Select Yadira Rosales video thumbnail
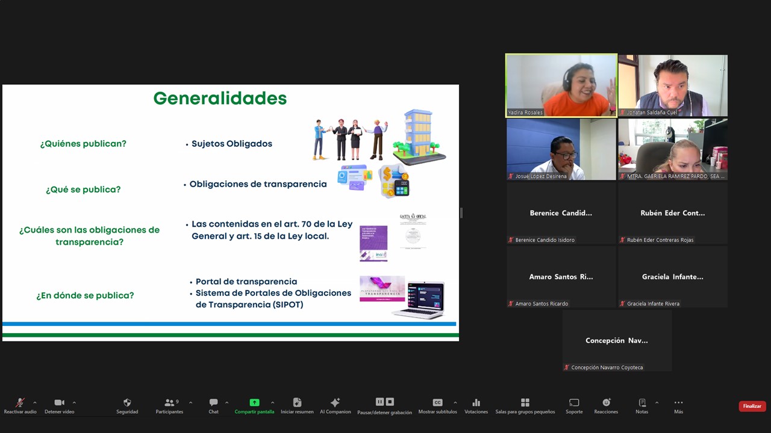This screenshot has width=771, height=433. [561, 85]
